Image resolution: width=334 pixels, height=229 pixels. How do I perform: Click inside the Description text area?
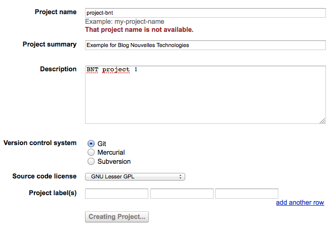[205, 96]
